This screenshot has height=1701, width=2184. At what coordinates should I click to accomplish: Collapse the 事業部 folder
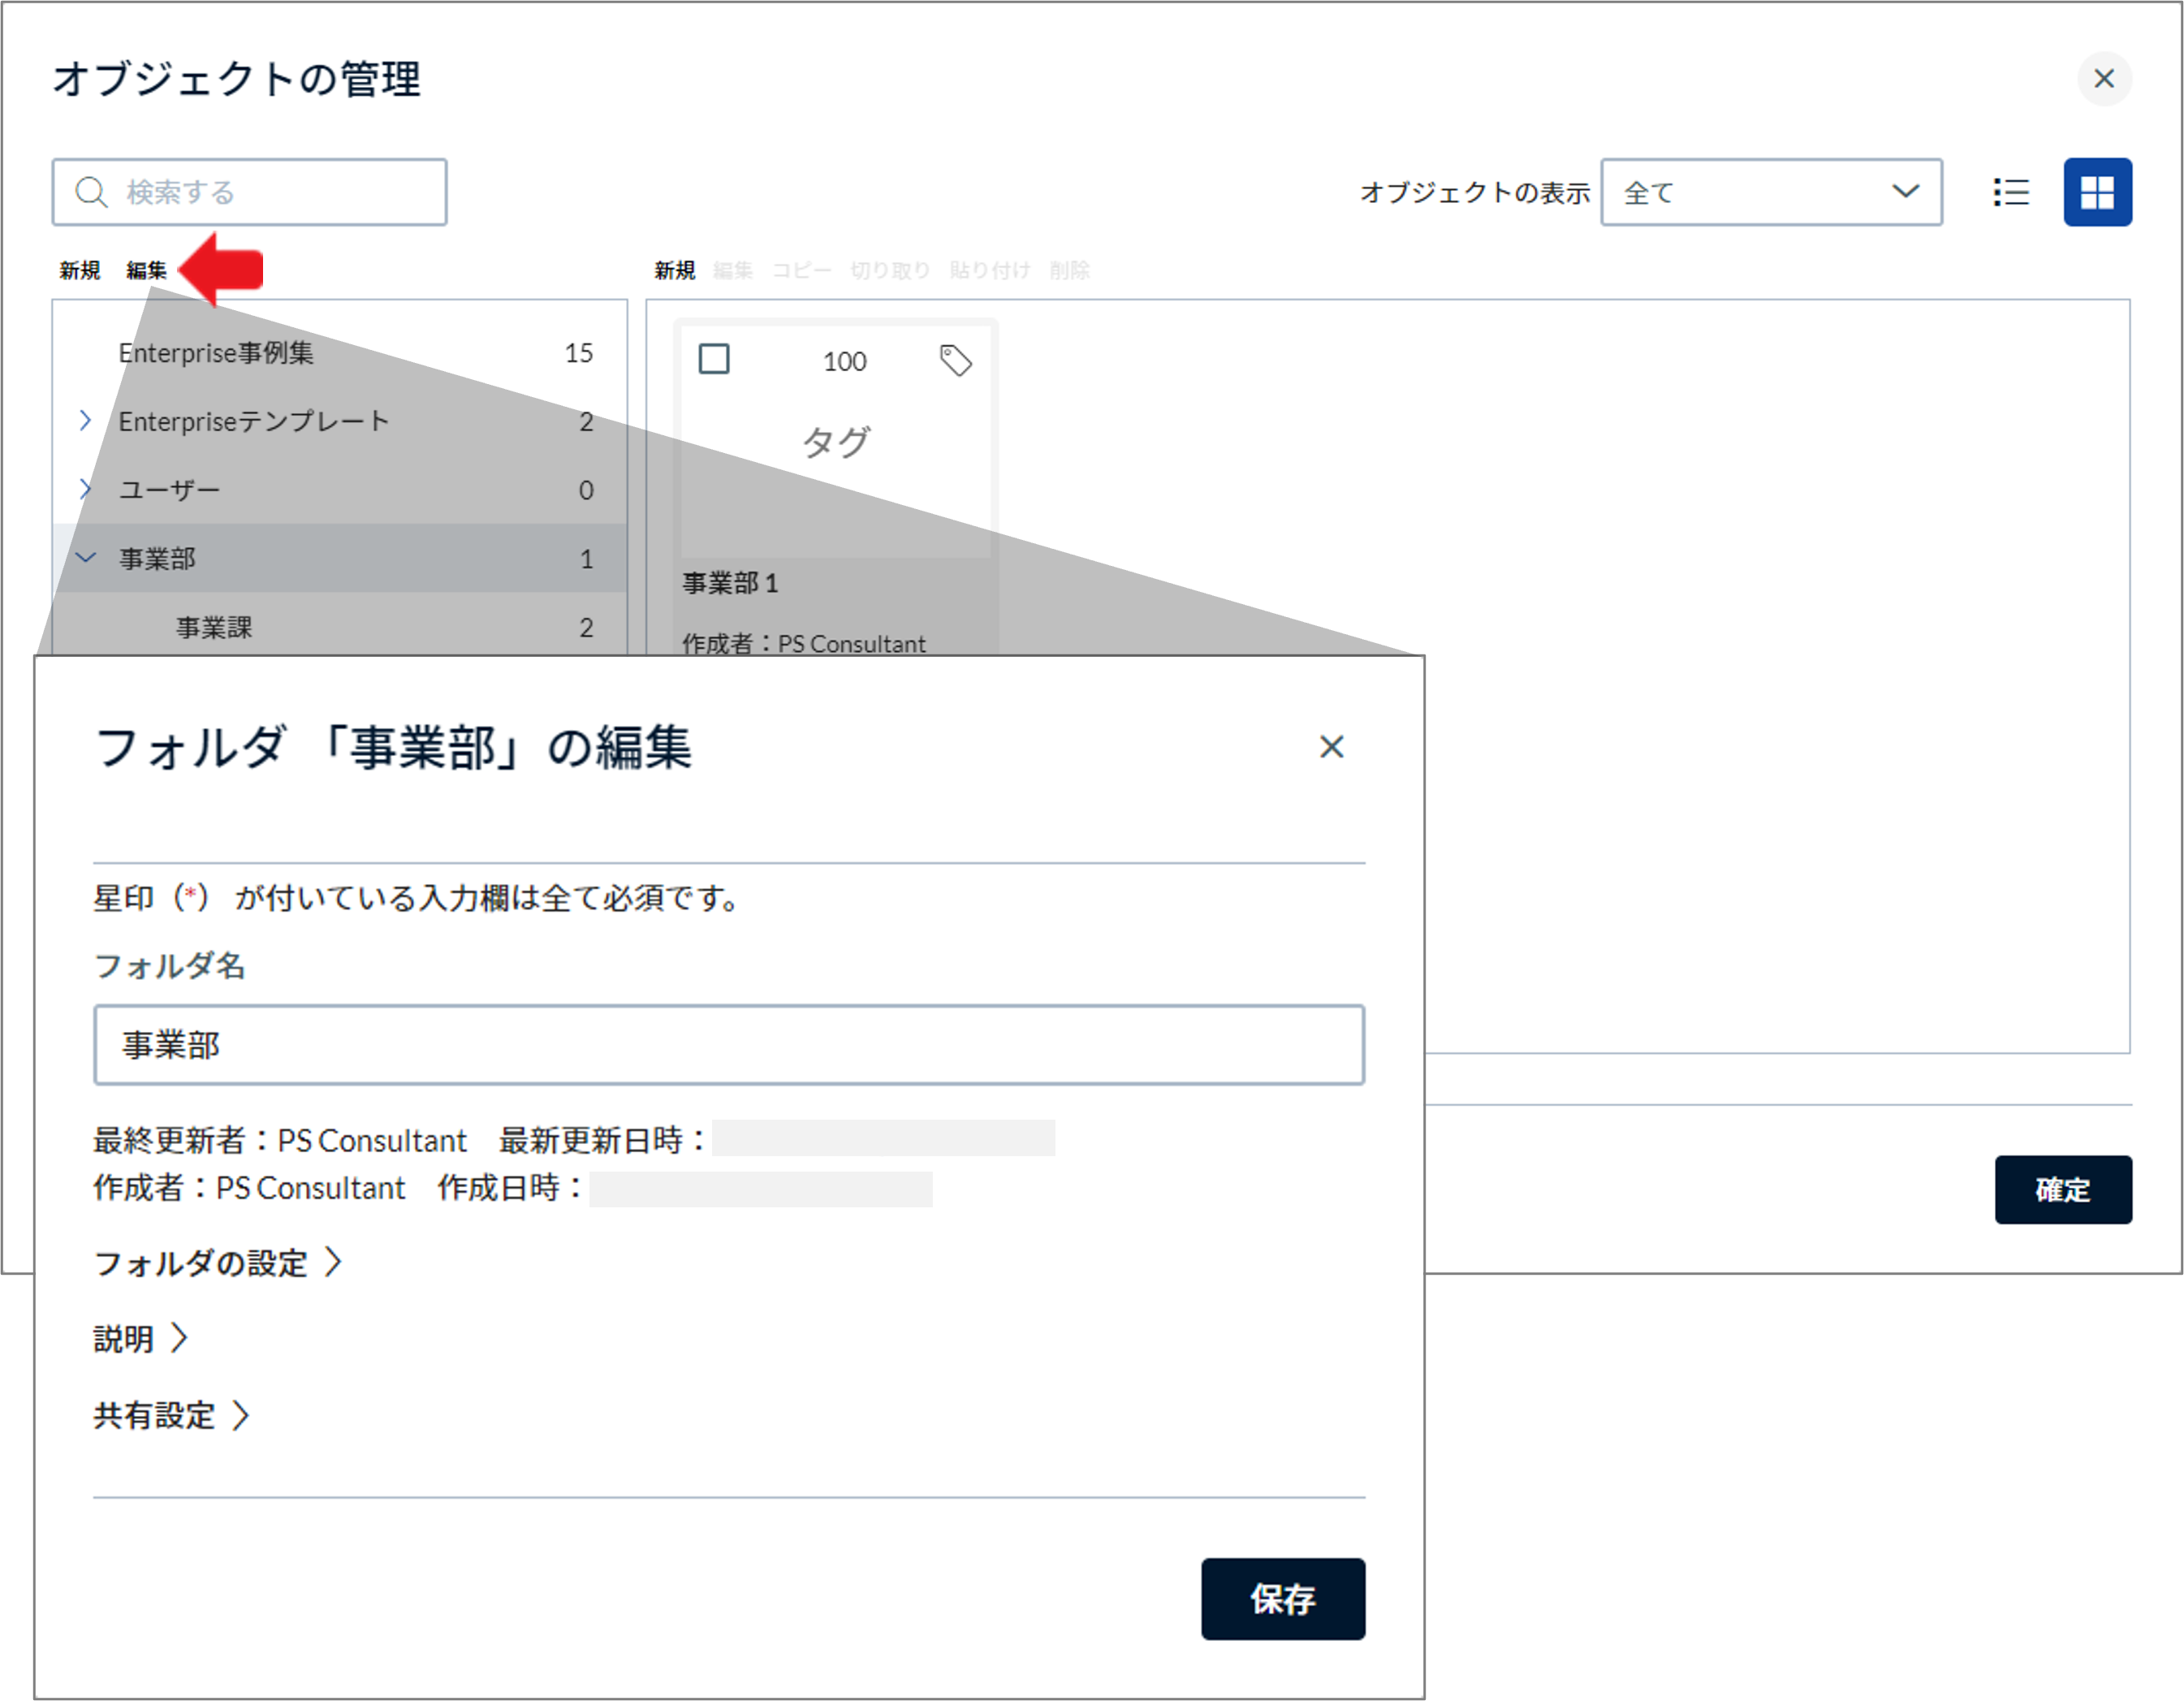click(x=85, y=558)
